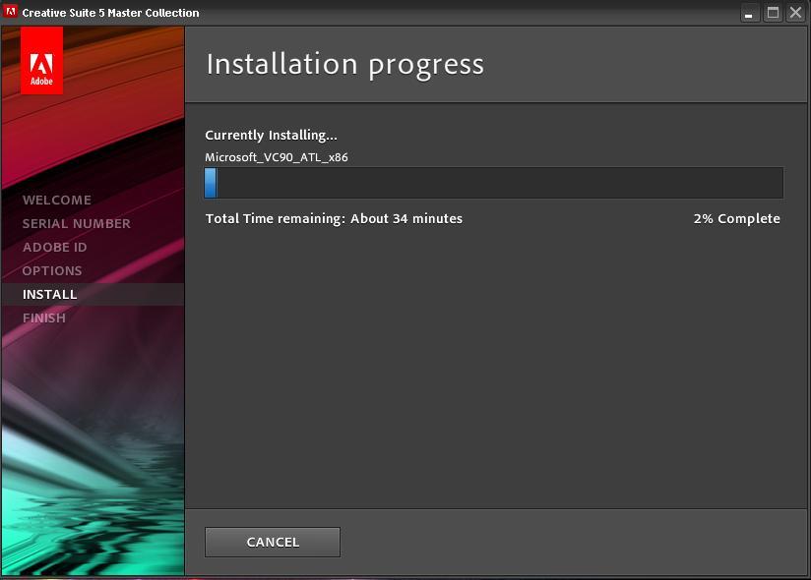Click the installation progress bar
The width and height of the screenshot is (811, 580).
492,182
